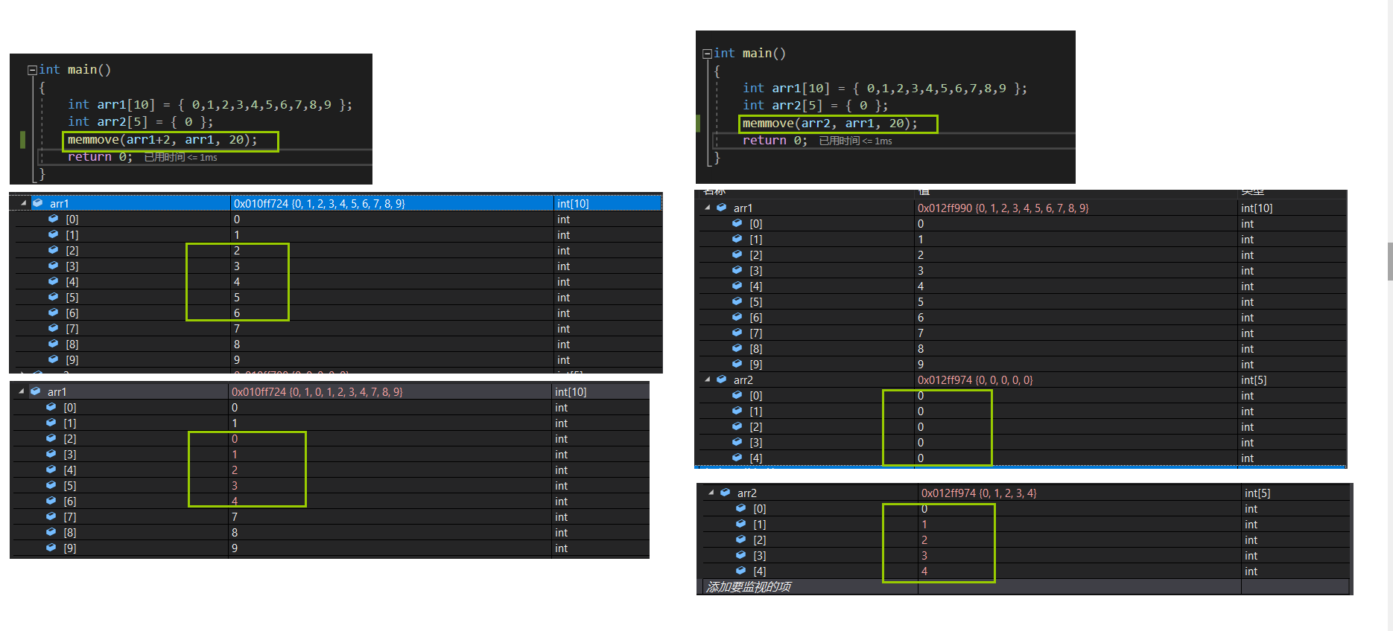The height and width of the screenshot is (631, 1393).
Task: Click icon of [5] under selected arr1
Action: 53,297
